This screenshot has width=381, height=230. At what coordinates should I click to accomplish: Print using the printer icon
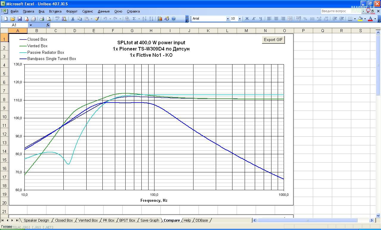click(42, 19)
